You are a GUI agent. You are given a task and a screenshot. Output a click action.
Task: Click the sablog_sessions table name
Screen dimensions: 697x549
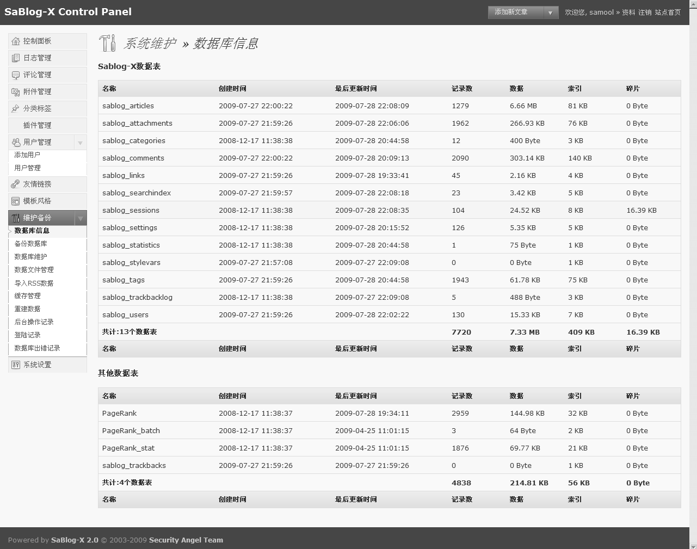[131, 211]
